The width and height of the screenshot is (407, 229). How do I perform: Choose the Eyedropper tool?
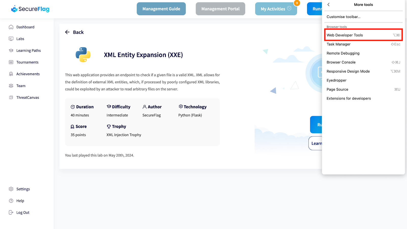tap(363, 80)
